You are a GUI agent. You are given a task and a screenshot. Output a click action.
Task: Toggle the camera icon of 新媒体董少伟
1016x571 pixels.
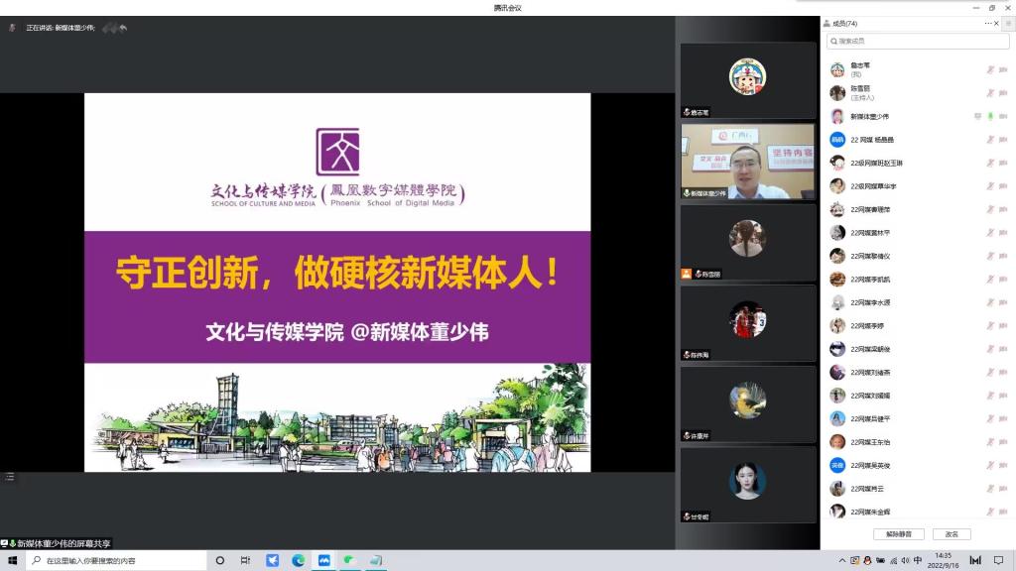(x=1003, y=117)
